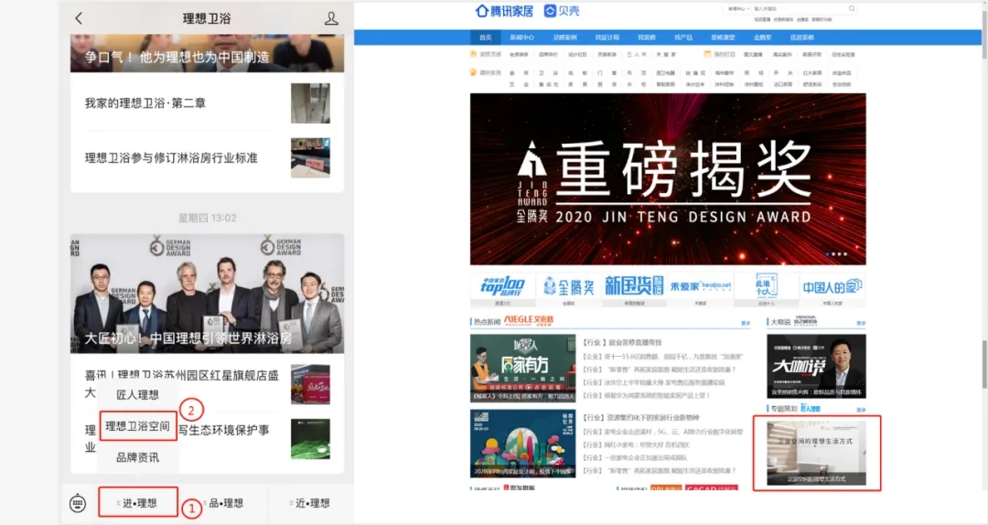The image size is (988, 525).
Task: Click the 金腾奖 logo tile
Action: click(x=569, y=289)
